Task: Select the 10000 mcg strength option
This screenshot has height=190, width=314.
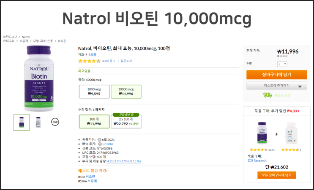Action: [x=126, y=91]
